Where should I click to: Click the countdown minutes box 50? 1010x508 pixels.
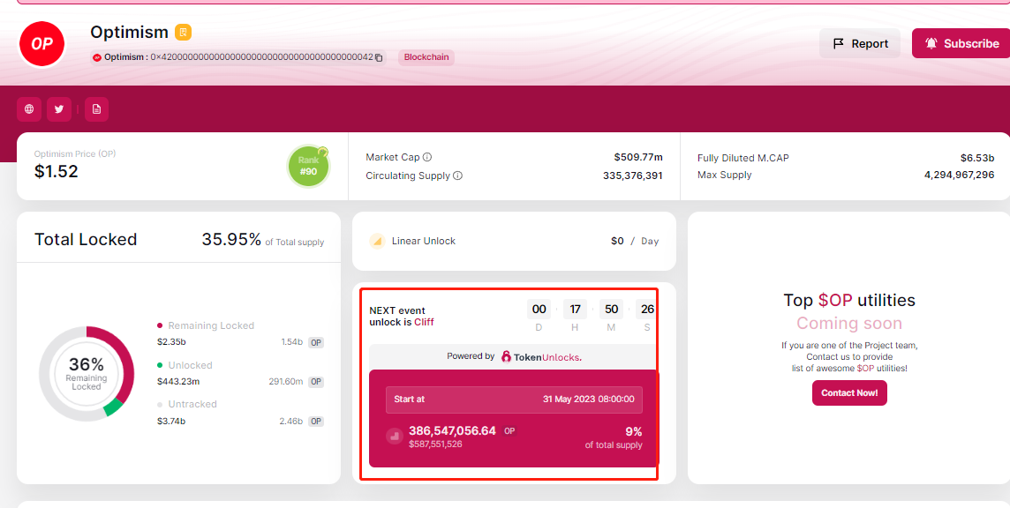611,309
